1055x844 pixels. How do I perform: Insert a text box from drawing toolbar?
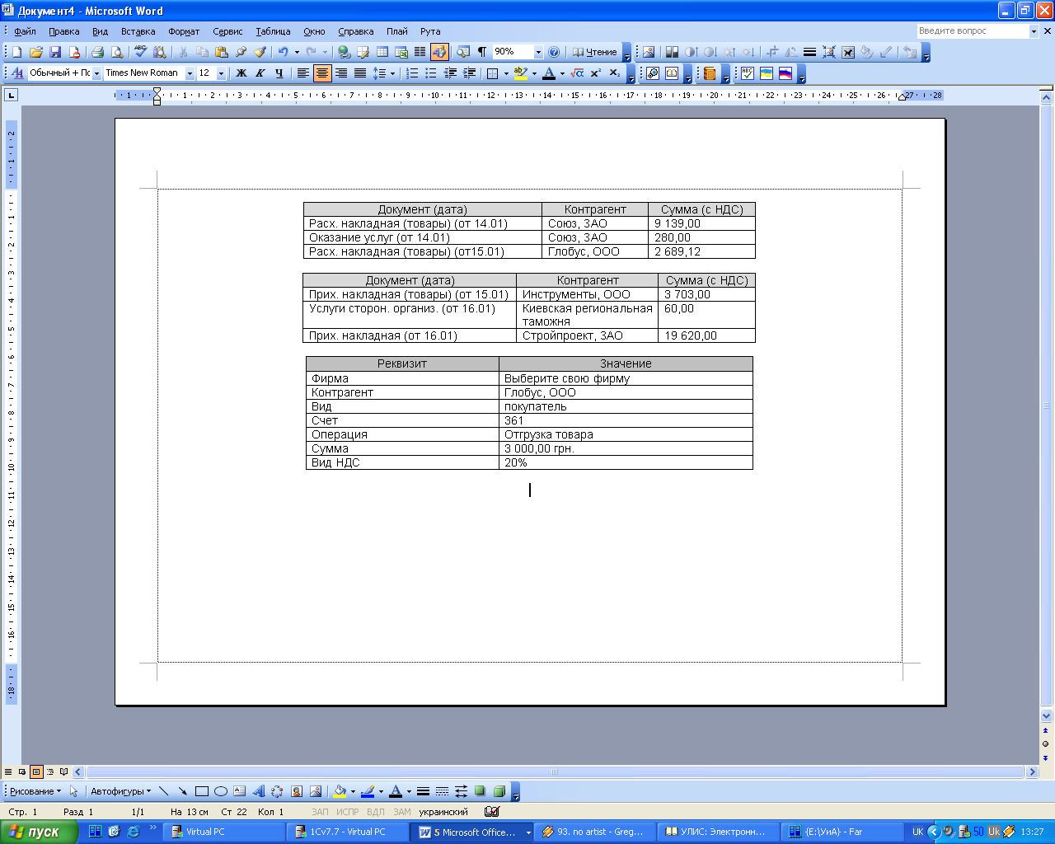240,791
